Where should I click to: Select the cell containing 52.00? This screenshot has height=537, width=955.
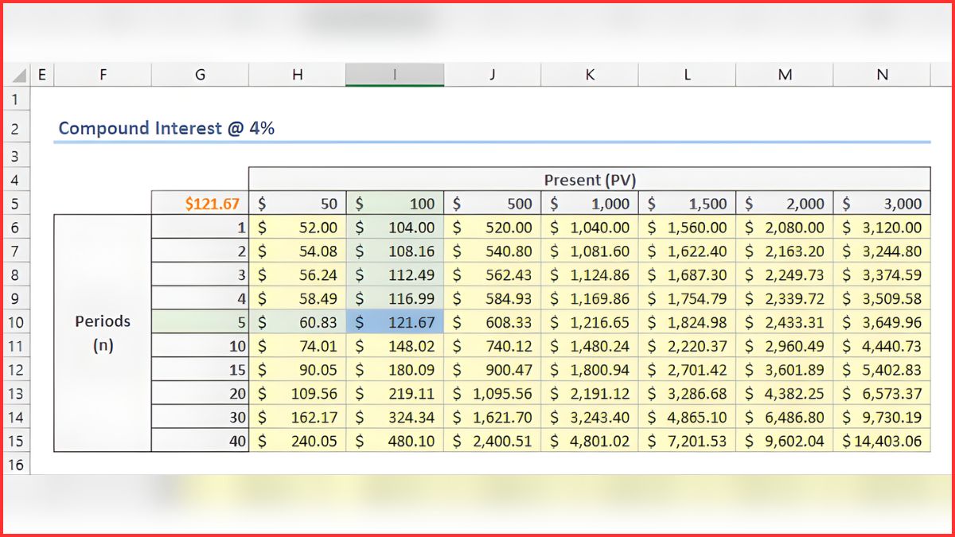297,227
